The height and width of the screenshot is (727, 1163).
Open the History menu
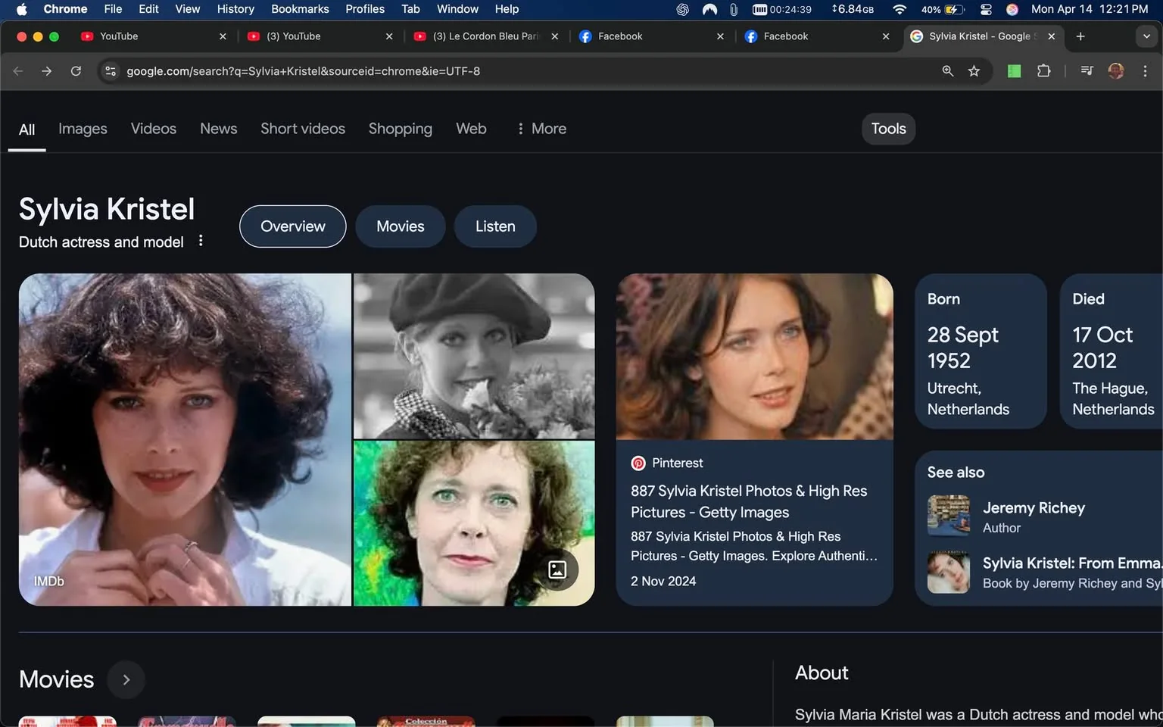pos(235,9)
